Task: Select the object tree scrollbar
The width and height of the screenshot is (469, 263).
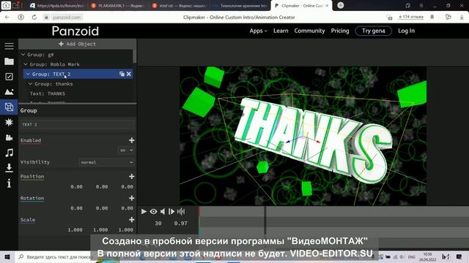Action: [134, 56]
